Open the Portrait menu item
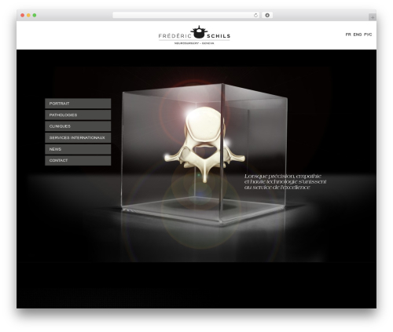Viewport: 393px width, 332px height. coord(78,104)
